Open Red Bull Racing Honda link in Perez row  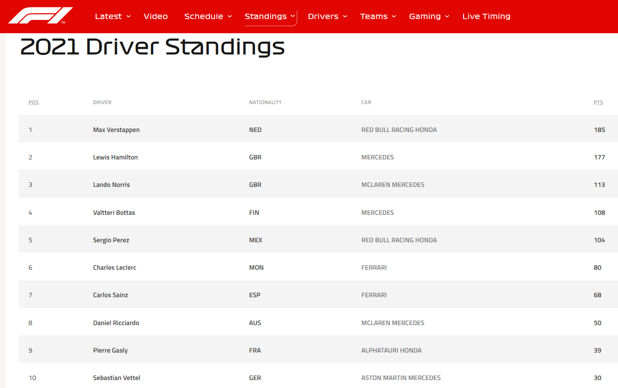399,240
